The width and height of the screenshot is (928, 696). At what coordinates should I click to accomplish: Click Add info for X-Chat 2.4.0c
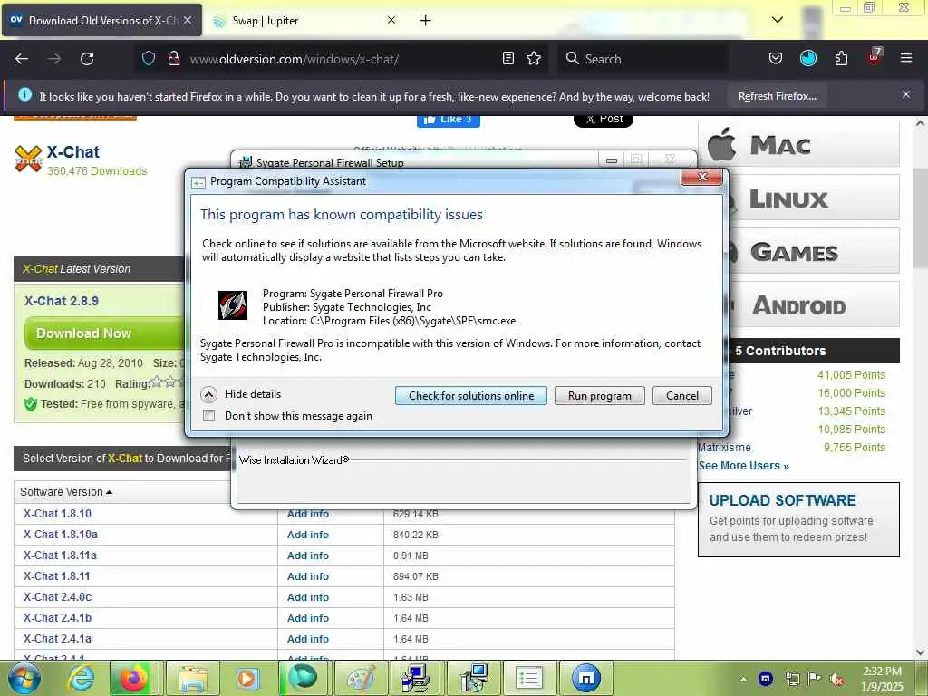(x=308, y=597)
